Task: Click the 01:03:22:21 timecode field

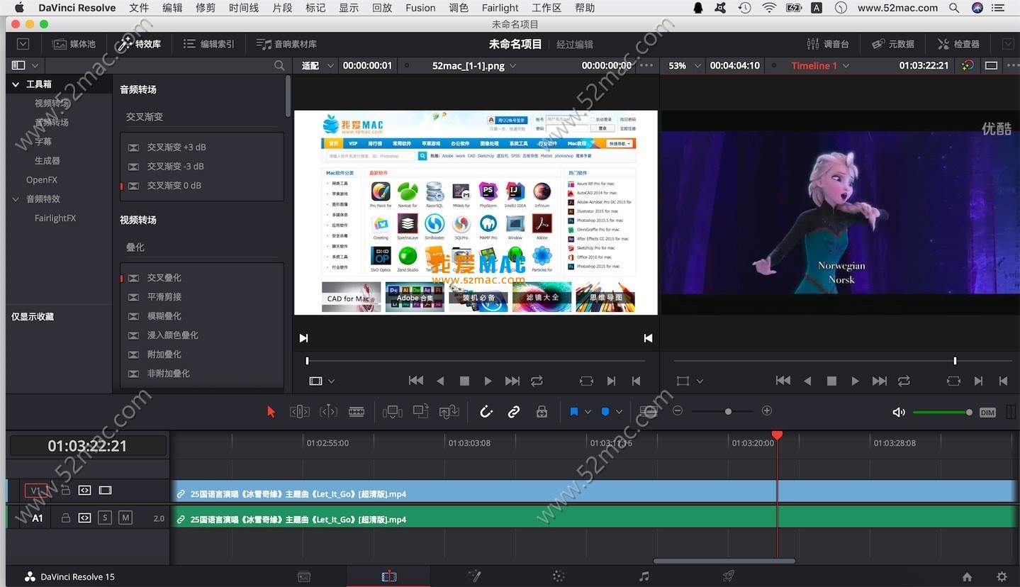Action: (x=87, y=446)
